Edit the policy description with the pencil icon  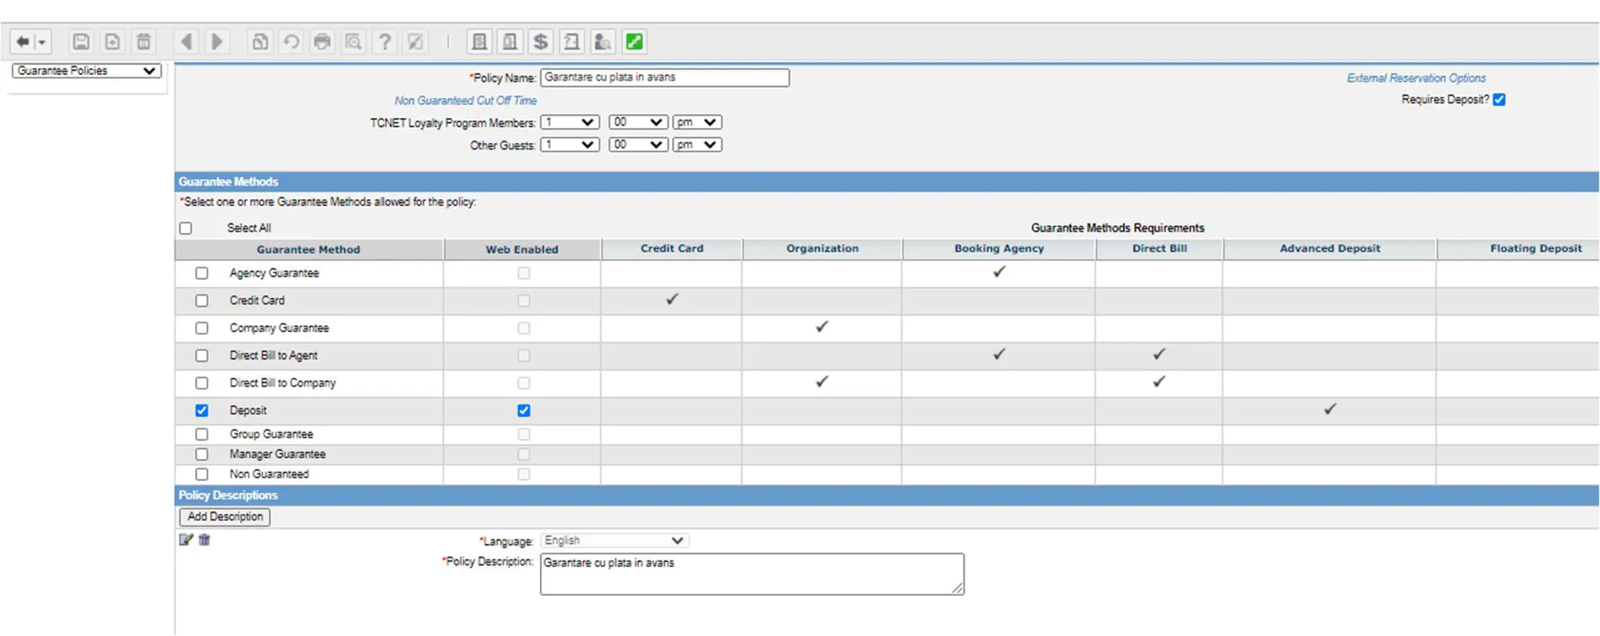click(x=186, y=540)
